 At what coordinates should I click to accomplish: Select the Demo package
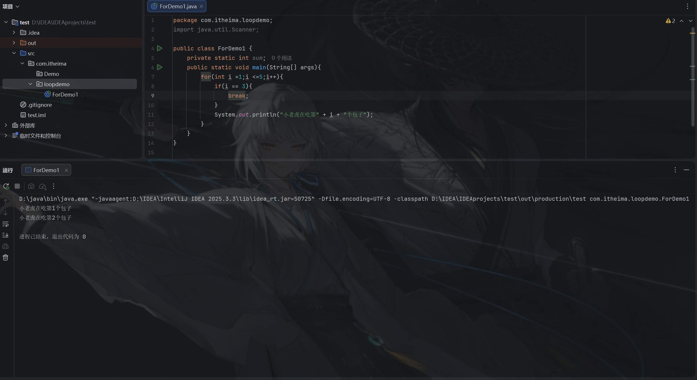(x=48, y=74)
